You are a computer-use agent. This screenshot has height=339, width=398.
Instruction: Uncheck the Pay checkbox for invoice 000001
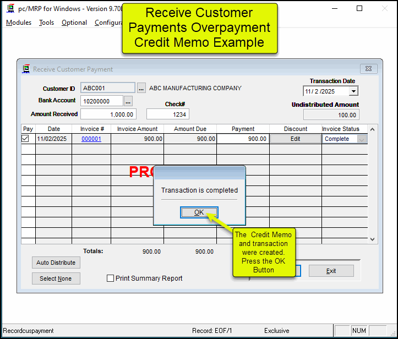(25, 139)
